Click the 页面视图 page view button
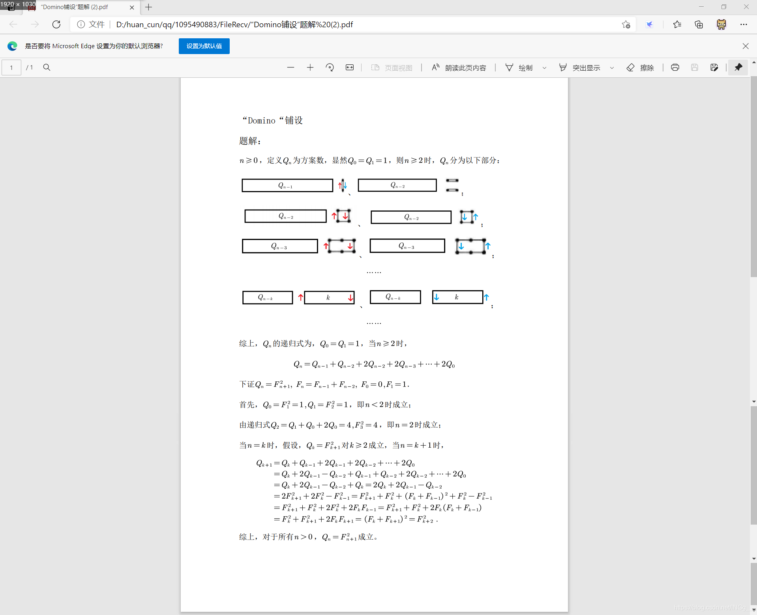 [x=392, y=68]
